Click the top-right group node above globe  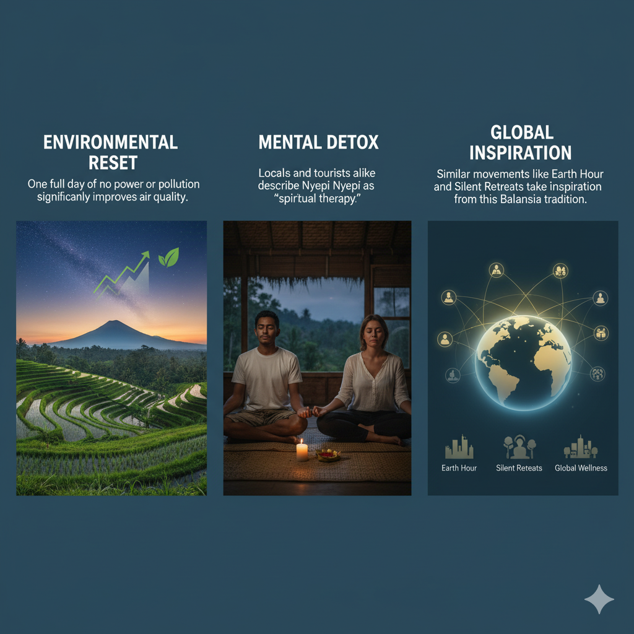pyautogui.click(x=560, y=271)
